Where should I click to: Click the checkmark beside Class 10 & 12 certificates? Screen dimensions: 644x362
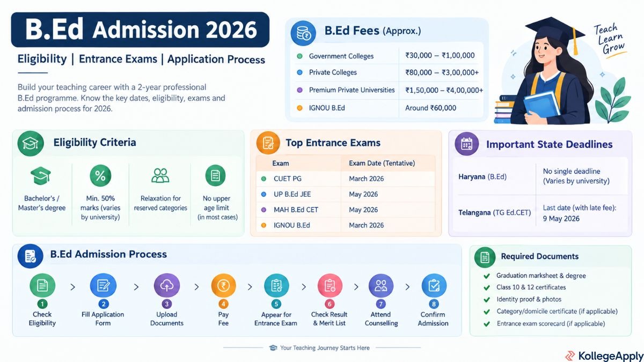[487, 287]
